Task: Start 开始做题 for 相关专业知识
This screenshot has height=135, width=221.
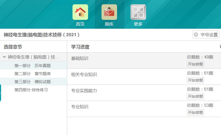Action: [x=195, y=80]
